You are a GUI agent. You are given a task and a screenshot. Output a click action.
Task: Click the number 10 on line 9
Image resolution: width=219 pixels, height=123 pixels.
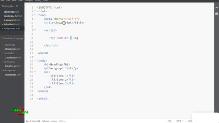75,38
